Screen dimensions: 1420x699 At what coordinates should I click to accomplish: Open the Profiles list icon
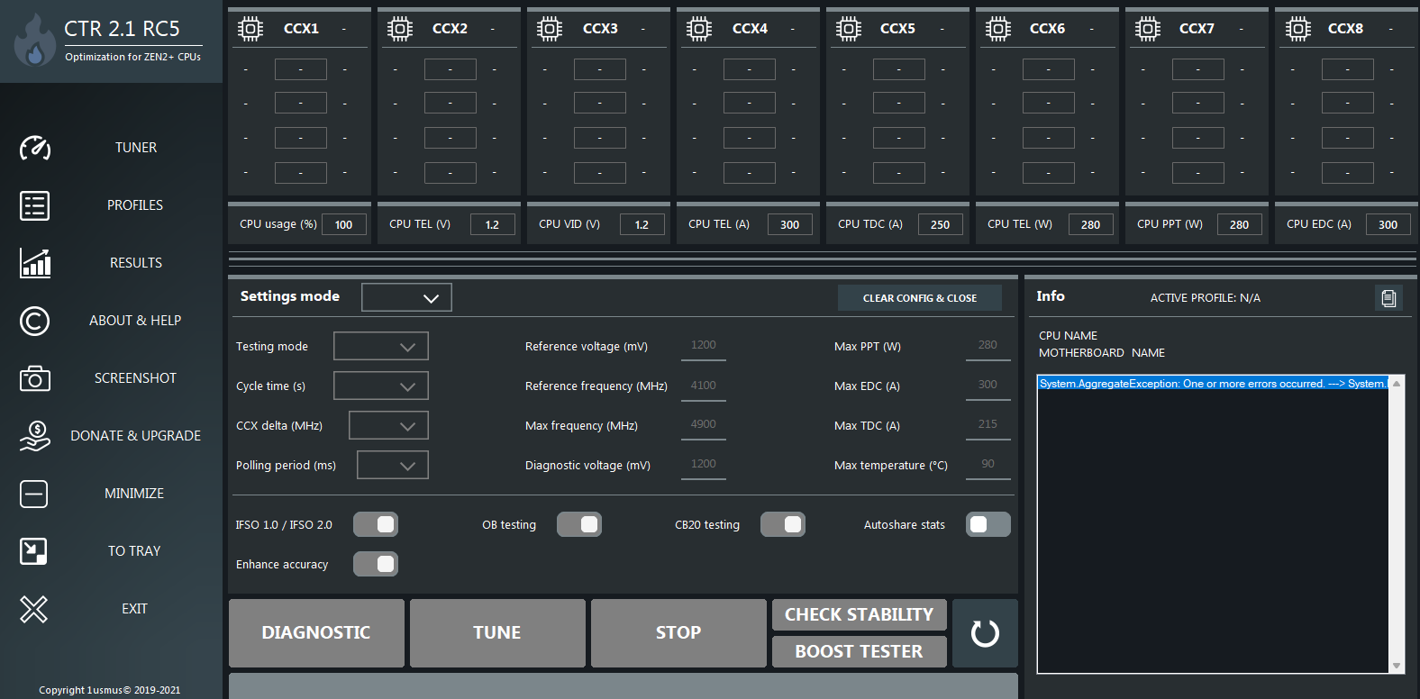pyautogui.click(x=35, y=205)
